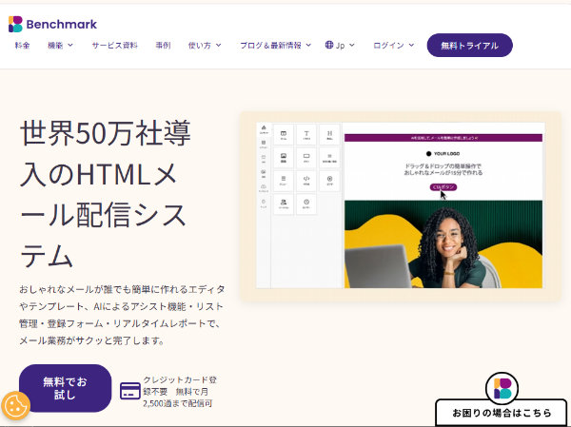Click the クレジットカード登録不要 text
The height and width of the screenshot is (427, 571).
[x=180, y=386]
